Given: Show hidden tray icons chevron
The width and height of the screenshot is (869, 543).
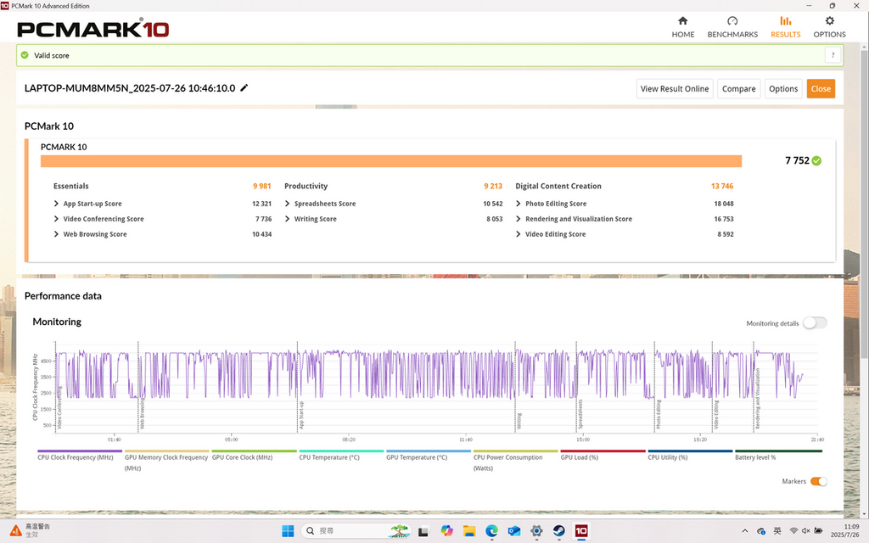Looking at the screenshot, I should 745,531.
